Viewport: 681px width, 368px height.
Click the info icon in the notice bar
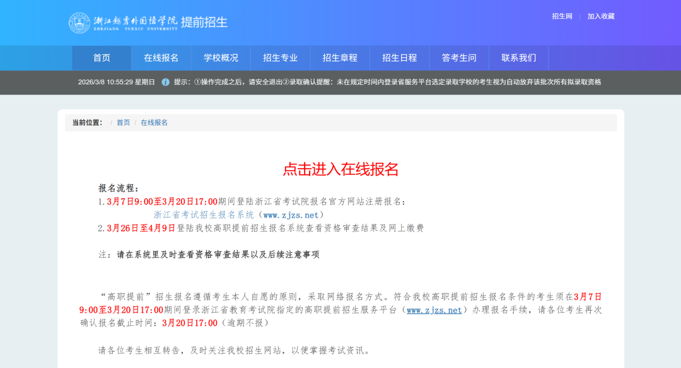tap(165, 82)
